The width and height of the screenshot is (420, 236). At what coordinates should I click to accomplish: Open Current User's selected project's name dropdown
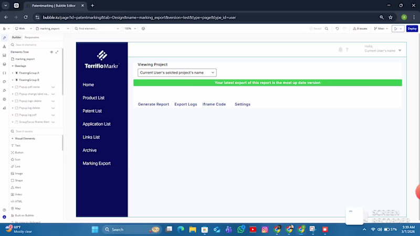coord(177,72)
